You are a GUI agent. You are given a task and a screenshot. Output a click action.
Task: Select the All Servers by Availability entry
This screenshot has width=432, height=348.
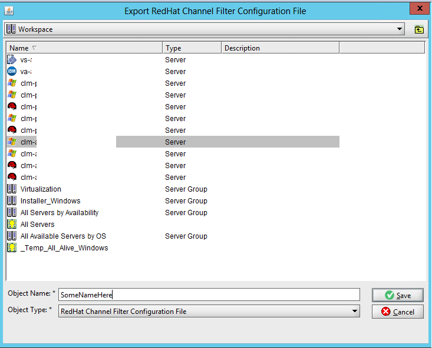(x=59, y=213)
